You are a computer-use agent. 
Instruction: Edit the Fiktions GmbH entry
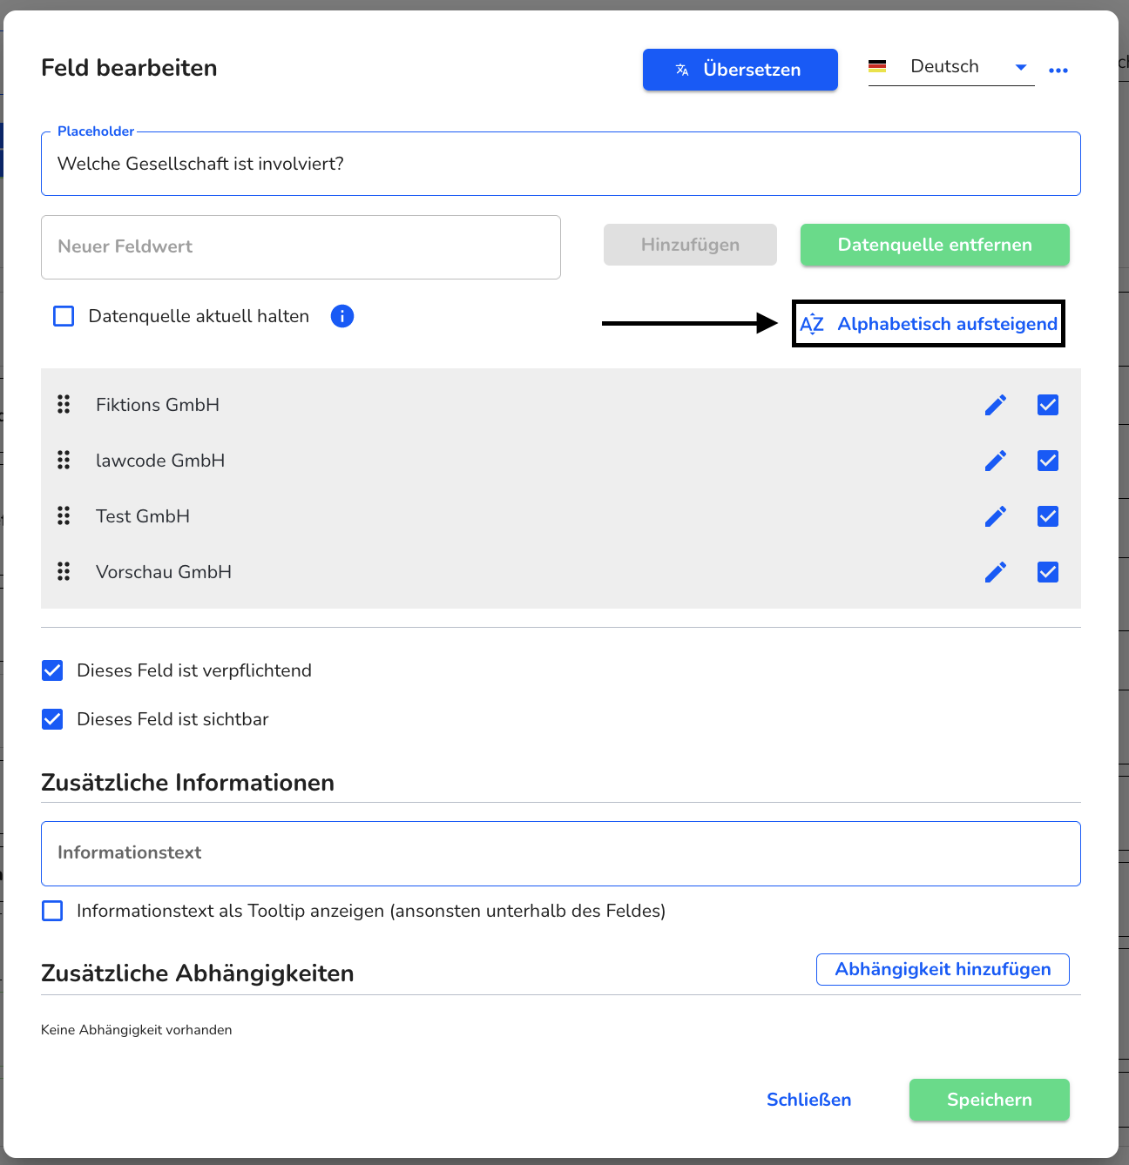[996, 405]
